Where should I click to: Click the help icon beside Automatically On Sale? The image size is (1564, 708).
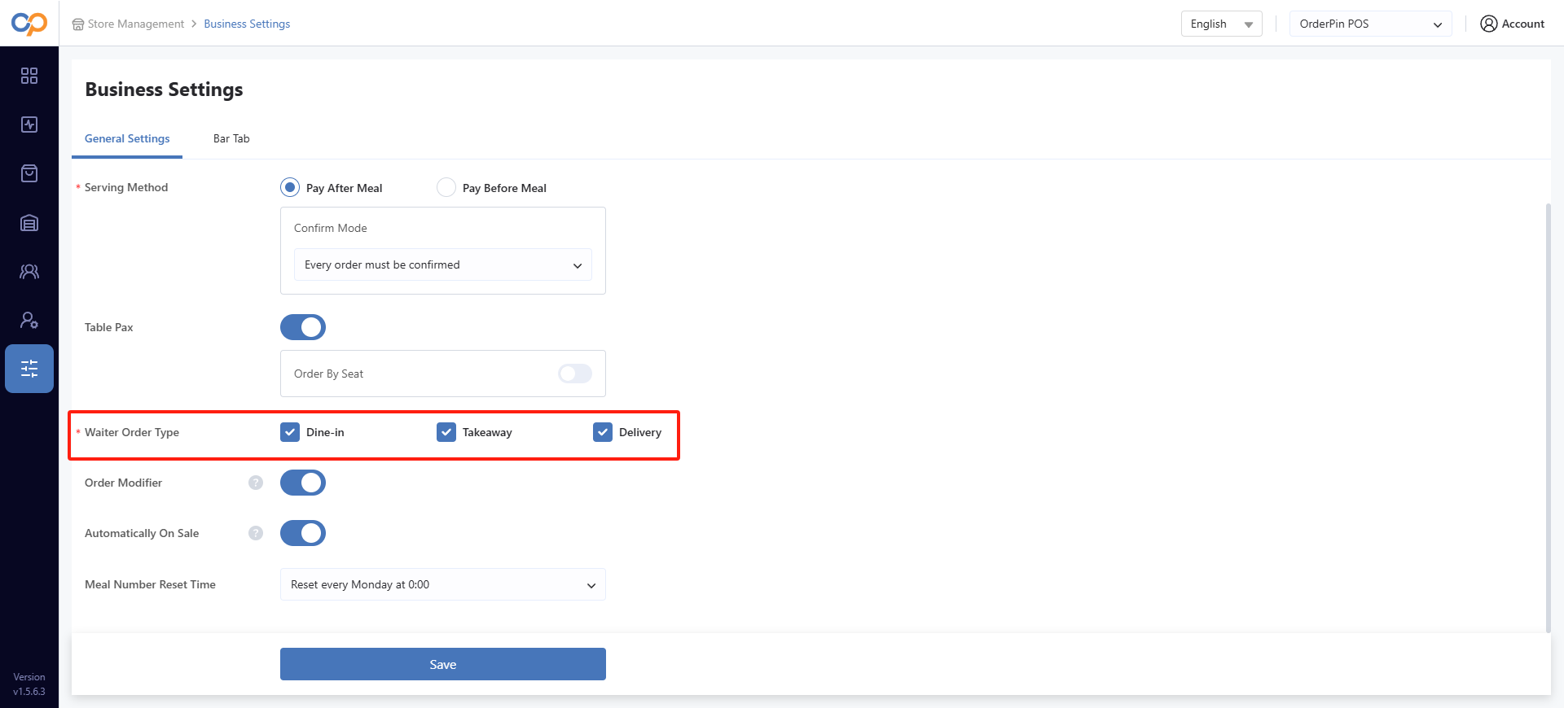click(x=256, y=533)
